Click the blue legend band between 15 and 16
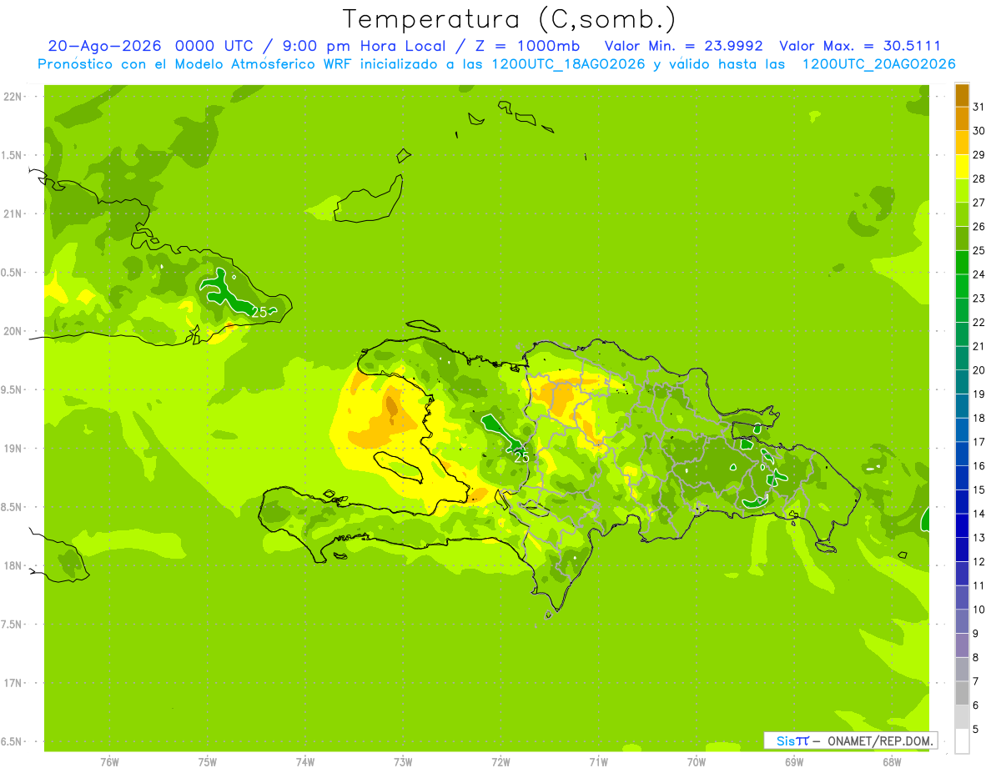1001x773 pixels. point(962,478)
